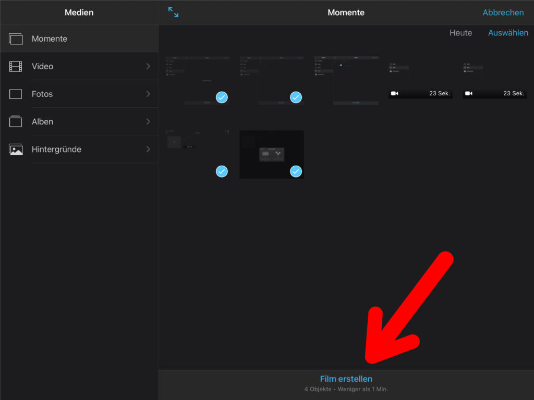
Task: Select the unchecked third screenshot thumbnail
Action: pos(346,81)
